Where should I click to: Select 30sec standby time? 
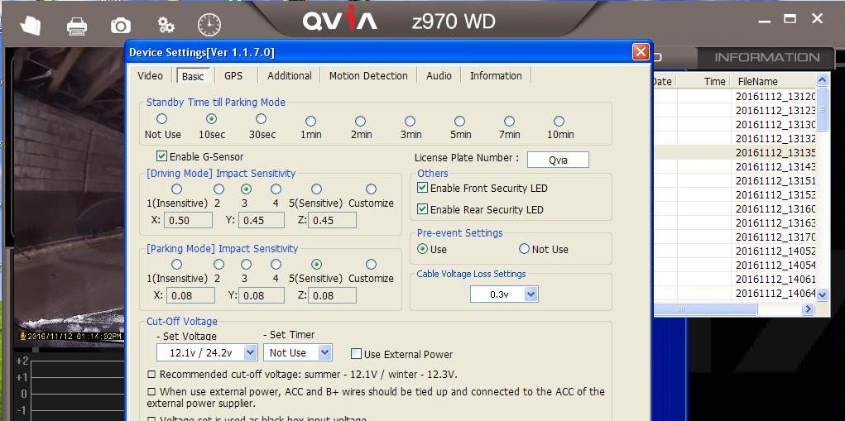click(261, 118)
